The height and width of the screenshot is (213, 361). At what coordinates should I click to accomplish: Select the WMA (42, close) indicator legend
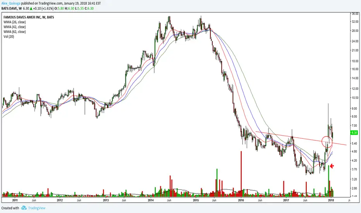click(14, 27)
